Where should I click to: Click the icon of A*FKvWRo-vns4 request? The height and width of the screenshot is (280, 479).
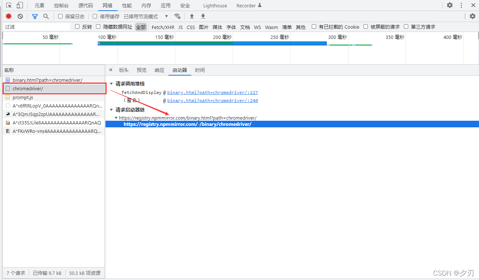[8, 131]
